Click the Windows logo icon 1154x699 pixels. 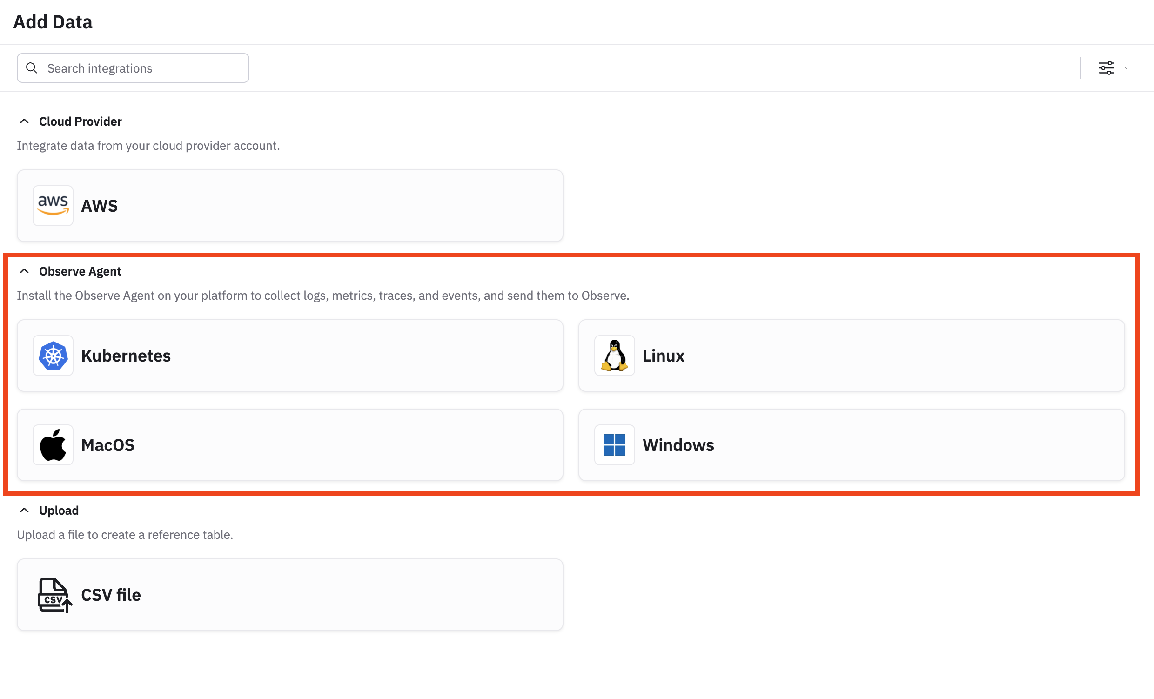[x=615, y=445]
